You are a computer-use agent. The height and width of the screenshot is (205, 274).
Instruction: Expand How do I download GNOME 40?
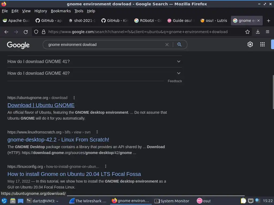pyautogui.click(x=94, y=73)
